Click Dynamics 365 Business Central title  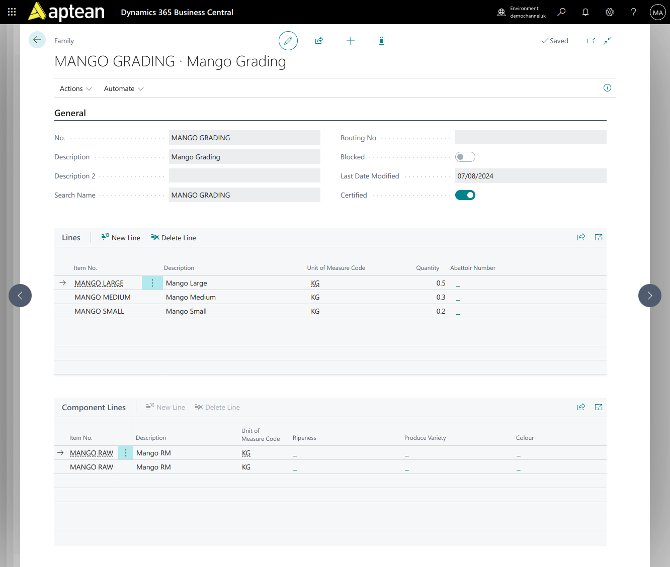[x=177, y=12]
